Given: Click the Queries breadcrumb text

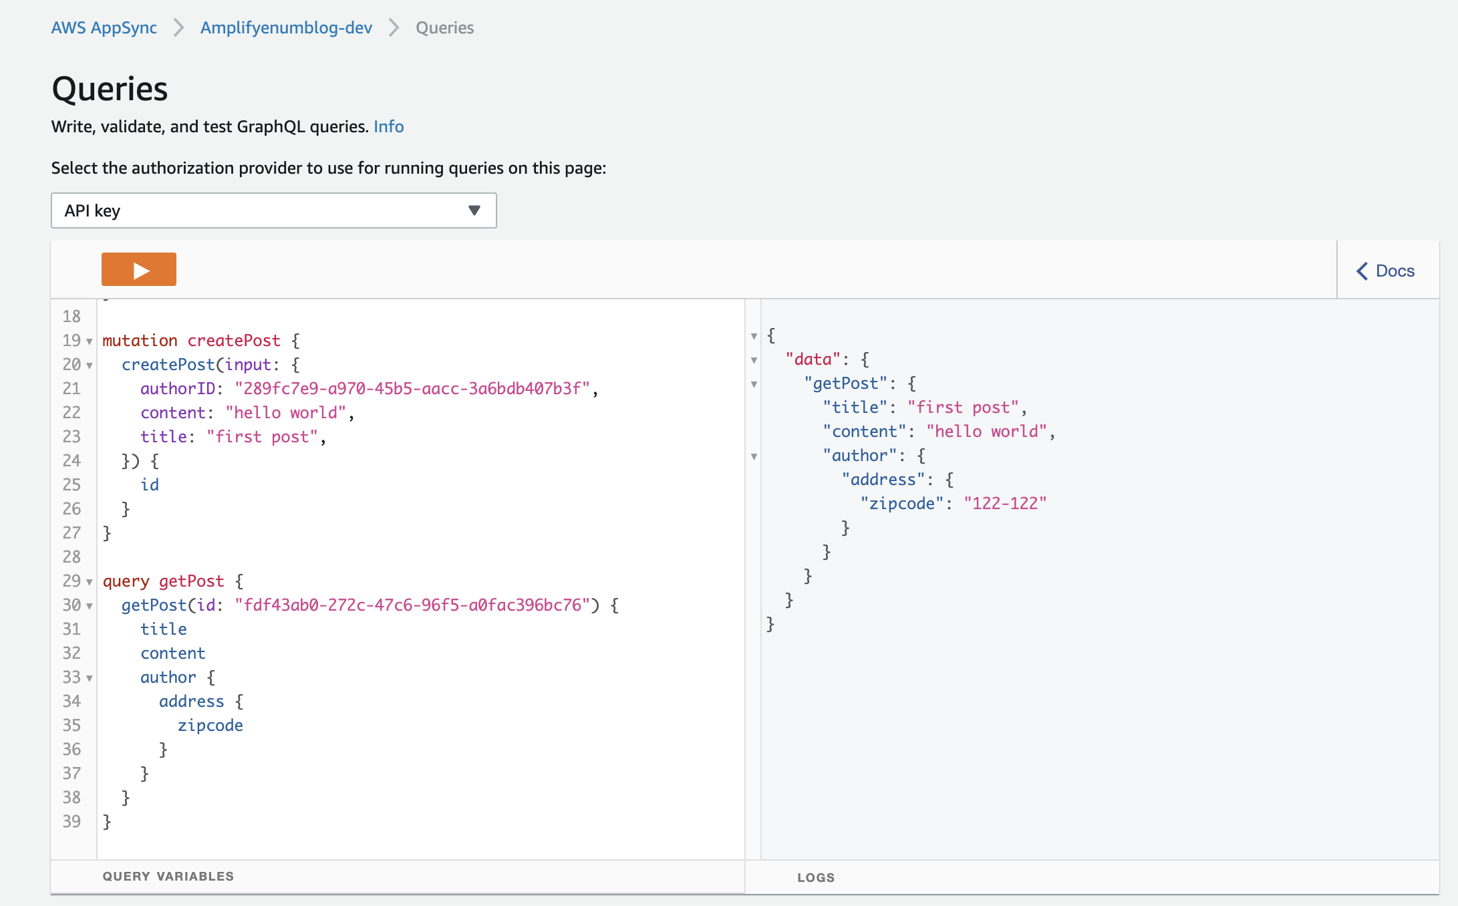Looking at the screenshot, I should (444, 27).
